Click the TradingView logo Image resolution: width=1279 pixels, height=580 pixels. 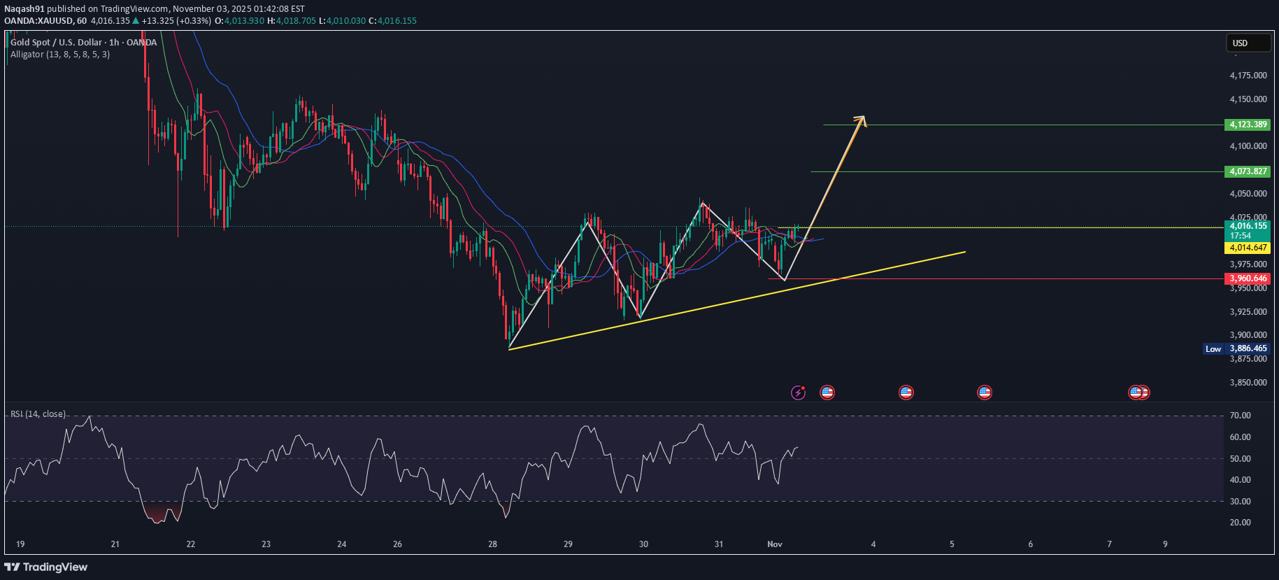point(46,567)
